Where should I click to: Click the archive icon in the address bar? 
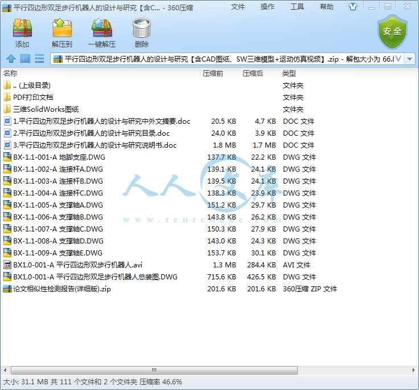58,59
